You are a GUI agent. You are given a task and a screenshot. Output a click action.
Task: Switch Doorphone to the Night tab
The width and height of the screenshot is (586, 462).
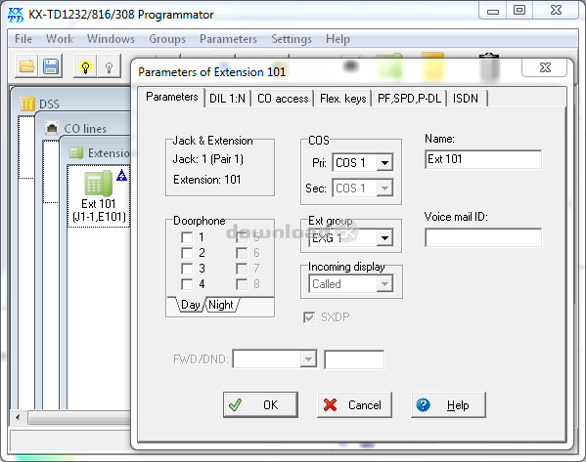221,305
